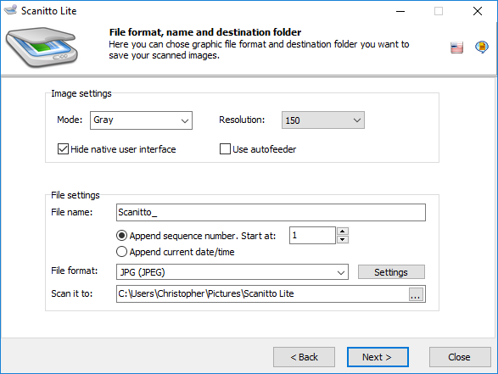
Task: Click the Close button at bottom
Action: [x=460, y=357]
